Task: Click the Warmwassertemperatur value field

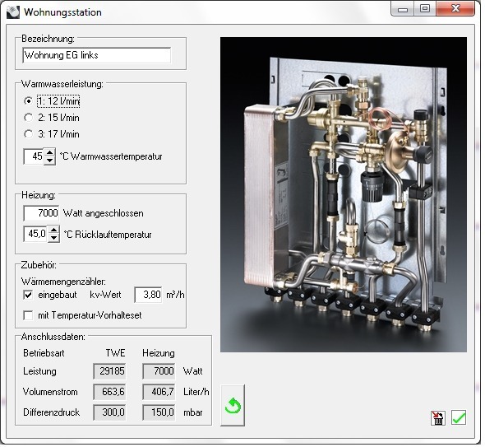Action: click(x=34, y=156)
